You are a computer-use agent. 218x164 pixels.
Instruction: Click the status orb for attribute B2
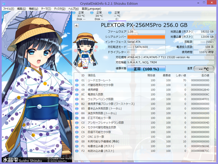[x=77, y=104]
